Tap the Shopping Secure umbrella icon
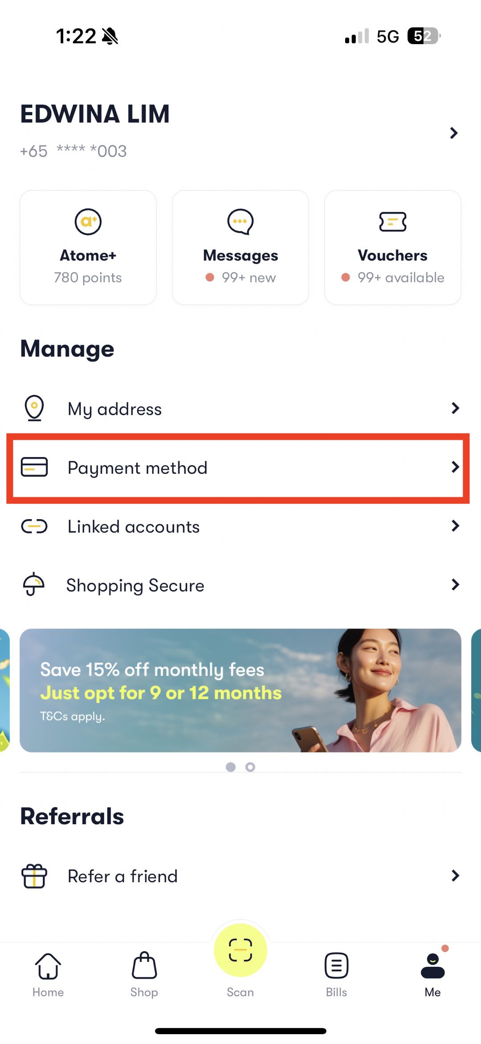This screenshot has width=481, height=1044. coord(34,584)
